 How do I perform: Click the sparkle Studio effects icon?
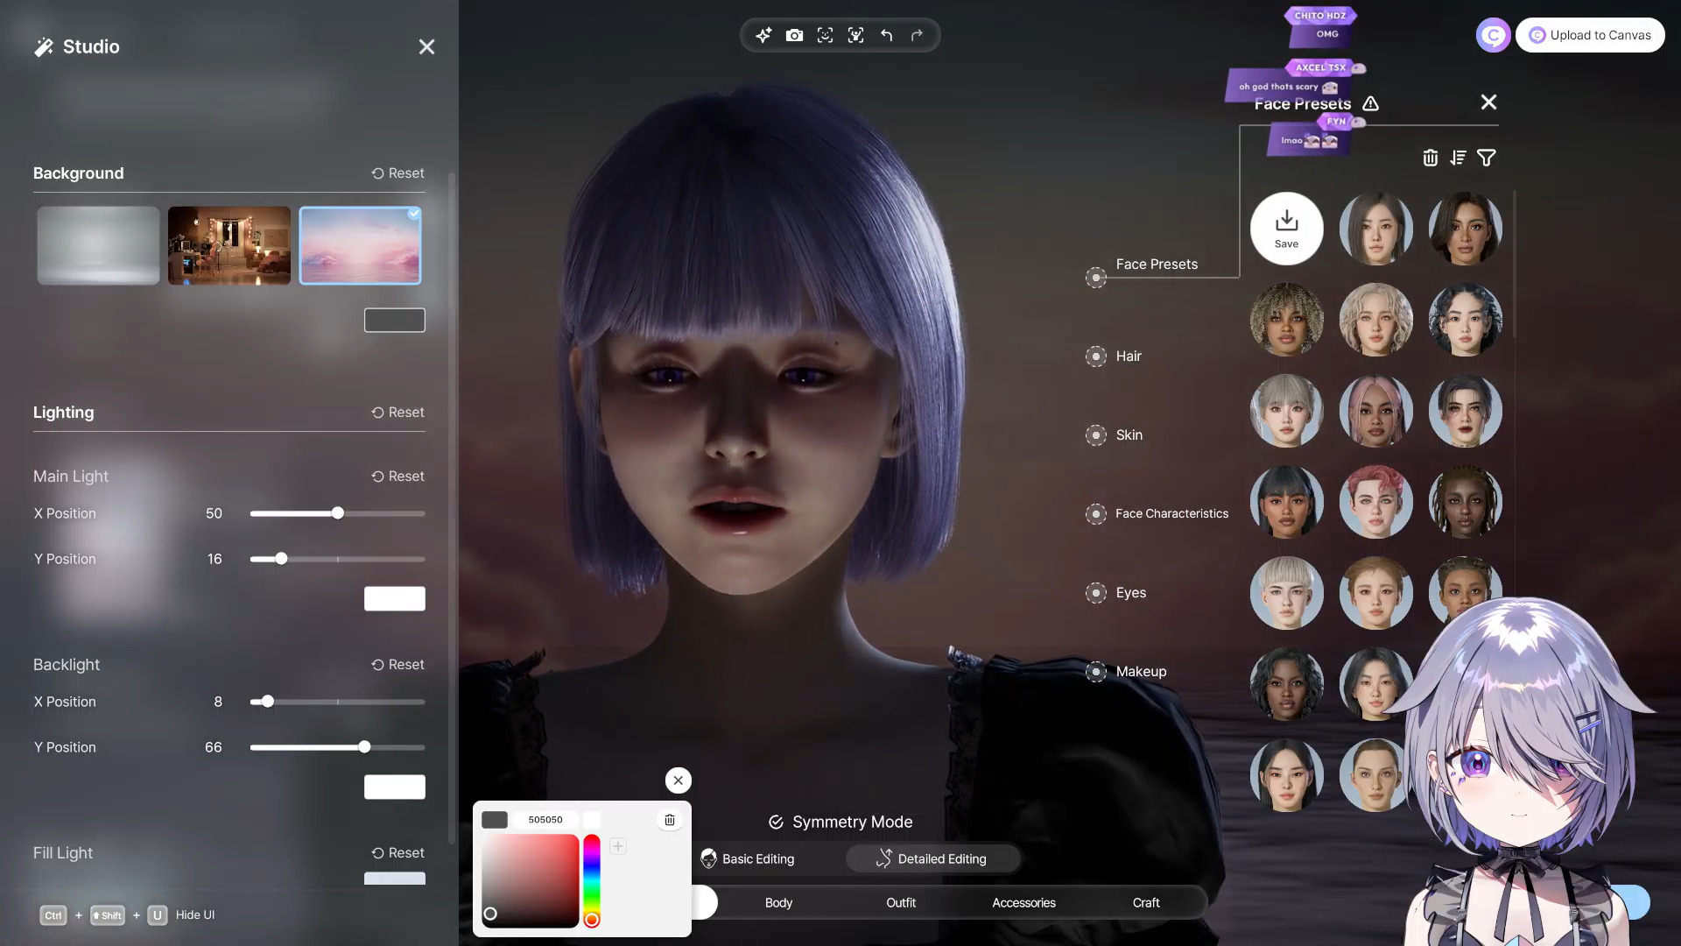(x=763, y=35)
